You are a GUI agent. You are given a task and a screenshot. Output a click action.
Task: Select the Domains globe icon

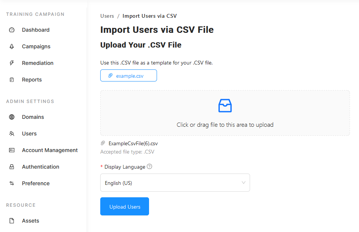[x=11, y=117]
